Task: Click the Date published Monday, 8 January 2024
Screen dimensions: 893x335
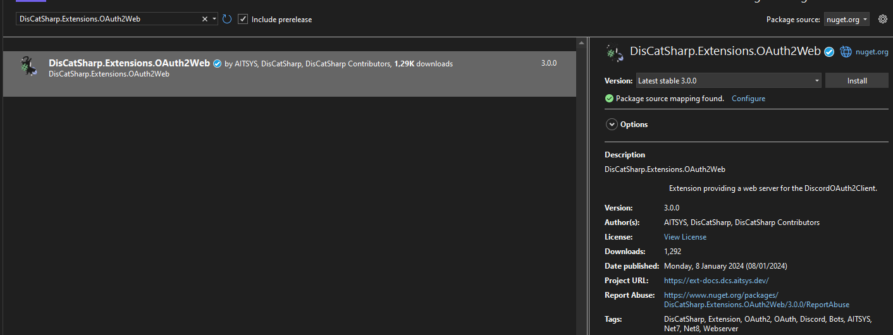Action: [725, 266]
